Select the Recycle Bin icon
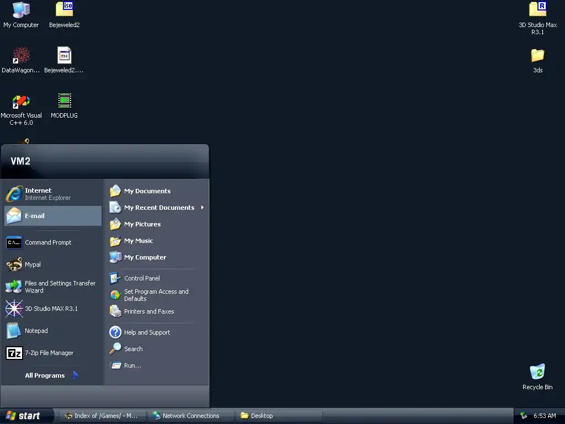565x424 pixels. pos(537,377)
